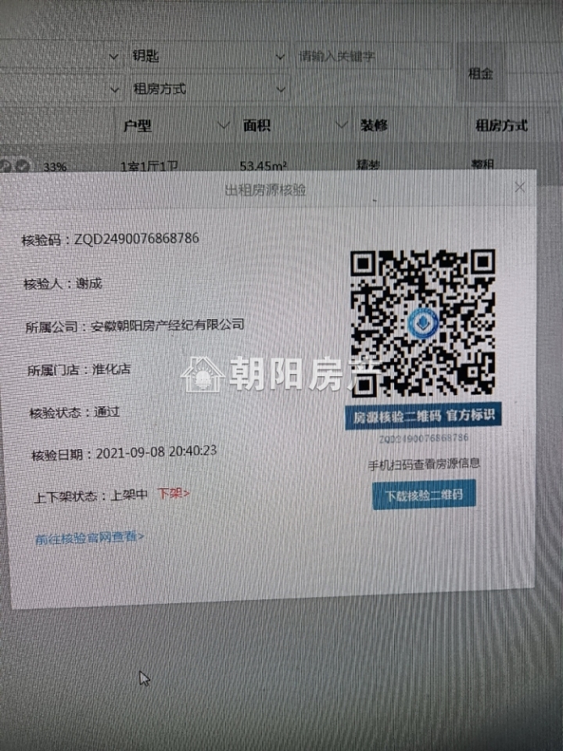This screenshot has width=563, height=751.
Task: Click the 33% value in the row
Action: 55,167
